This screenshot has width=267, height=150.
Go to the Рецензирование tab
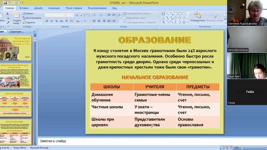(97, 8)
